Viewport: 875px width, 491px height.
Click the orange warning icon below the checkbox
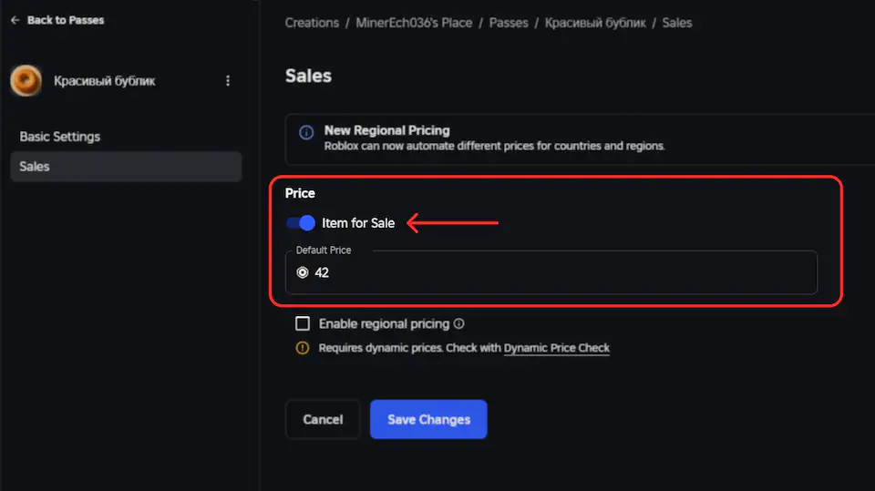(303, 348)
